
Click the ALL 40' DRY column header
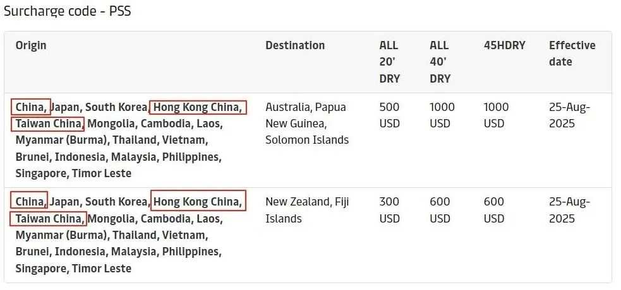(x=440, y=62)
